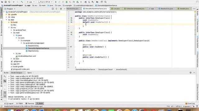
Task: Open AVD Manager device icon
Action: (x=89, y=2)
